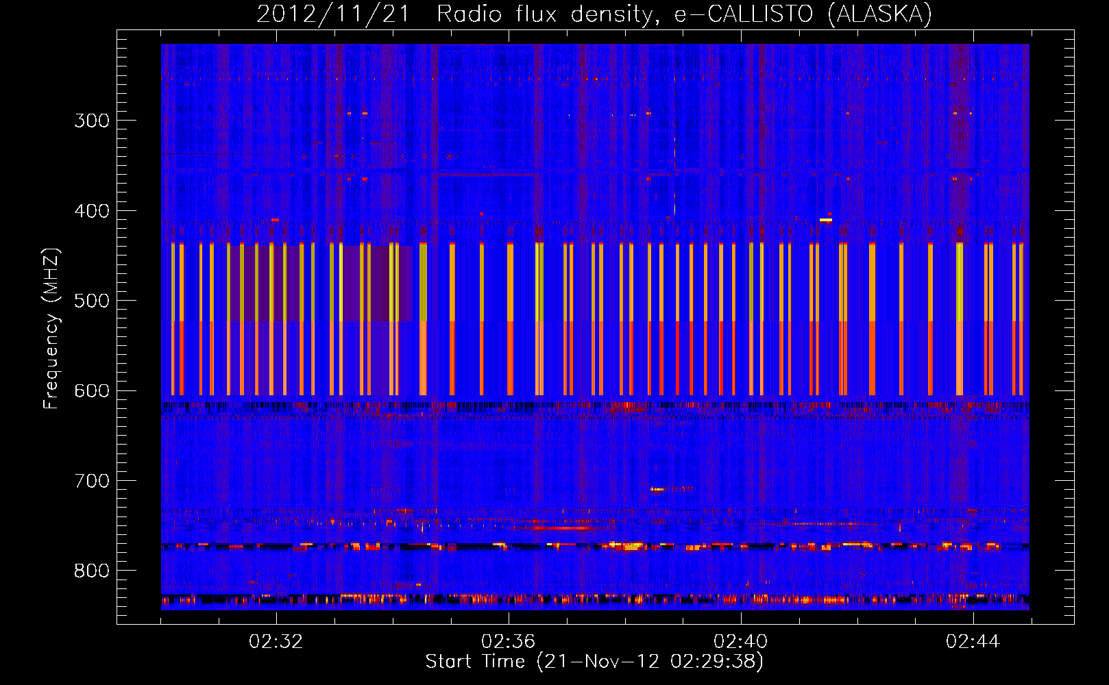Click the 02:44 time axis label
Image resolution: width=1109 pixels, height=685 pixels.
point(973,642)
